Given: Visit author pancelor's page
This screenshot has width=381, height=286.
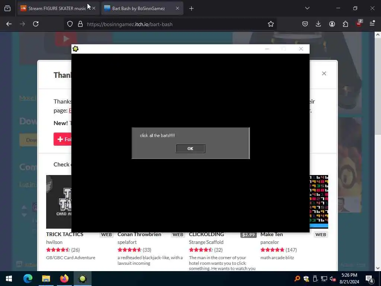Looking at the screenshot, I should 269,242.
